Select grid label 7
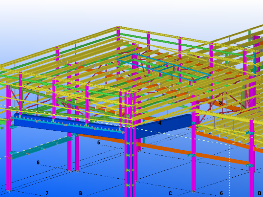The height and width of the screenshot is (197, 263). (x=47, y=193)
